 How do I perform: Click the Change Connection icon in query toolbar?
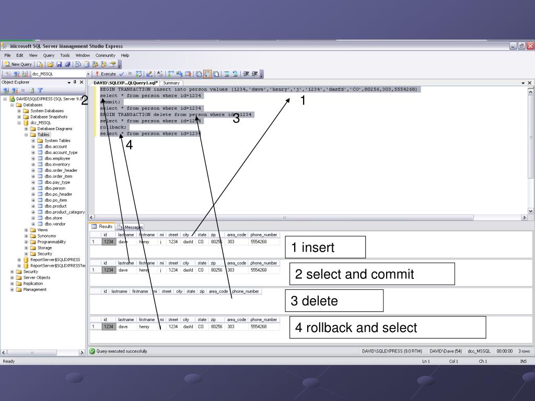[x=25, y=74]
